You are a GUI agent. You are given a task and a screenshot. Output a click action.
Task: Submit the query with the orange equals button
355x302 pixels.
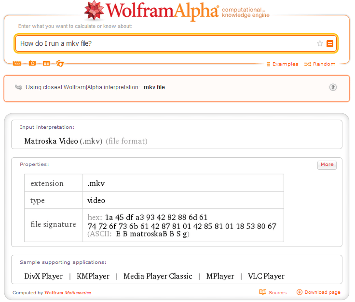click(329, 43)
